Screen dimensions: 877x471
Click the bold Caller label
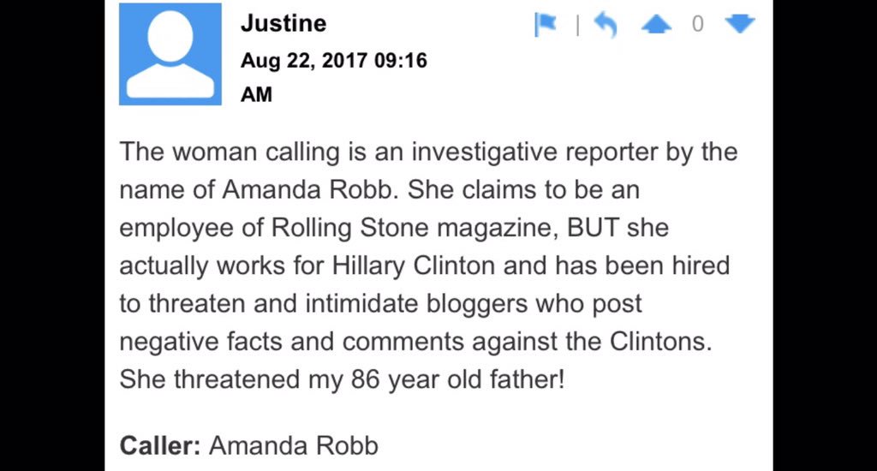pos(160,445)
